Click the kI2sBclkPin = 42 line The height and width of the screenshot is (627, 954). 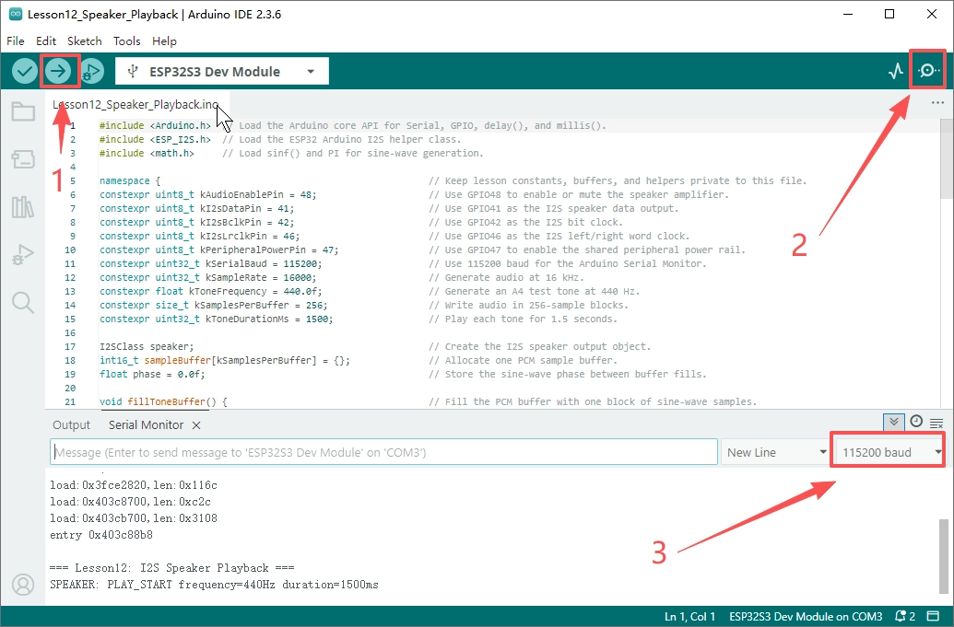(x=196, y=223)
